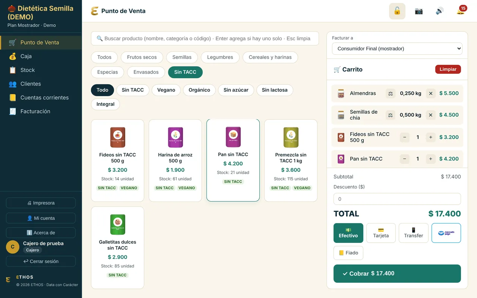Decrease Fideos sin TACC quantity

[x=405, y=137]
